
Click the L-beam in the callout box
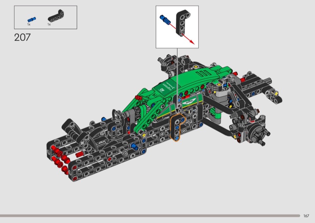click(x=183, y=23)
